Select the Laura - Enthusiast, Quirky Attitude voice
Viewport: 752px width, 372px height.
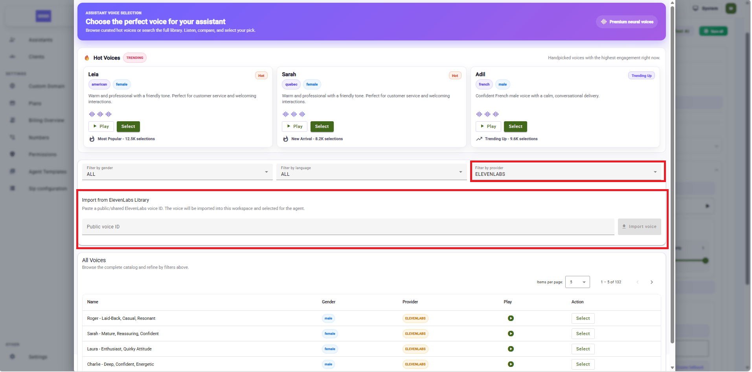pos(583,349)
